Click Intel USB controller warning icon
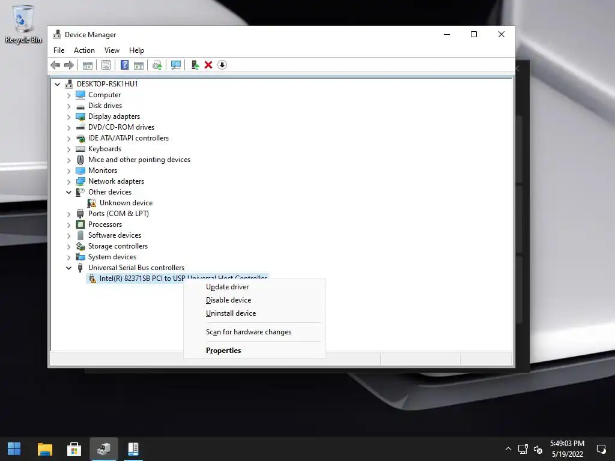 coord(92,279)
